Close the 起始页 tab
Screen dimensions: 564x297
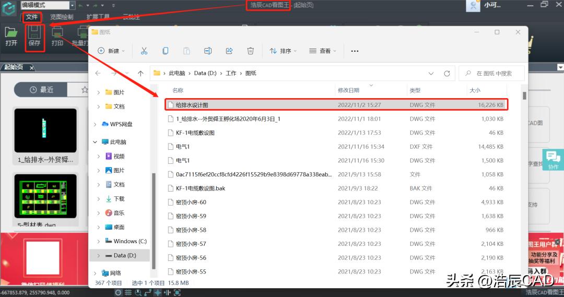32,68
